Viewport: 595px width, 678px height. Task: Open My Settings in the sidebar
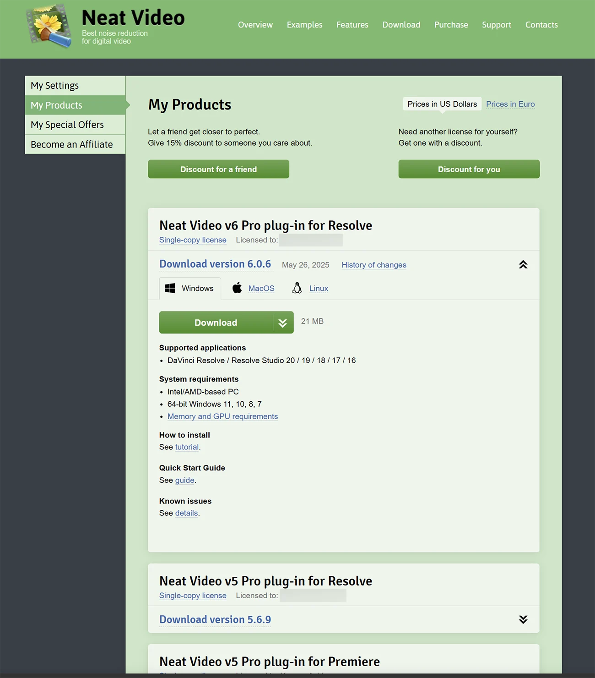(75, 86)
